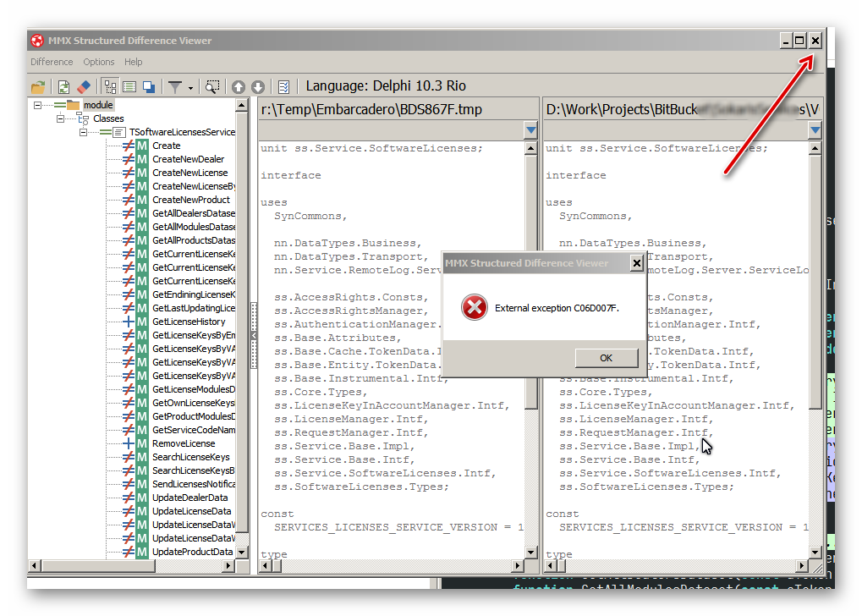Click the M icon beside CreateNewProduct
The height and width of the screenshot is (616, 862).
tap(142, 201)
